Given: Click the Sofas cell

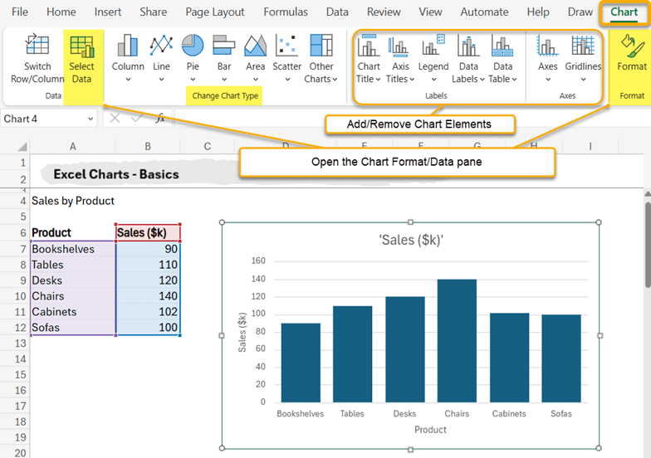Looking at the screenshot, I should tap(73, 327).
